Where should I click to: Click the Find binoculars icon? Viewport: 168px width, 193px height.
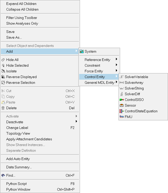pos(3,175)
